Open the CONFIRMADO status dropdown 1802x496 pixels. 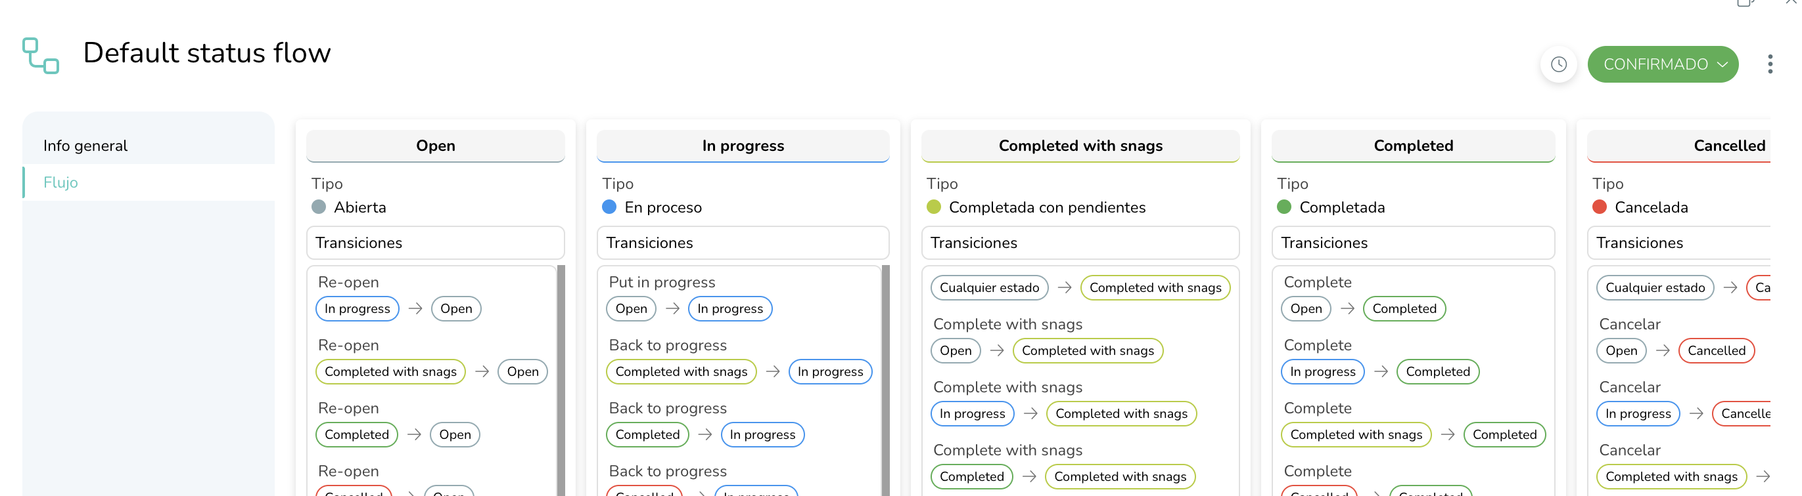1662,64
